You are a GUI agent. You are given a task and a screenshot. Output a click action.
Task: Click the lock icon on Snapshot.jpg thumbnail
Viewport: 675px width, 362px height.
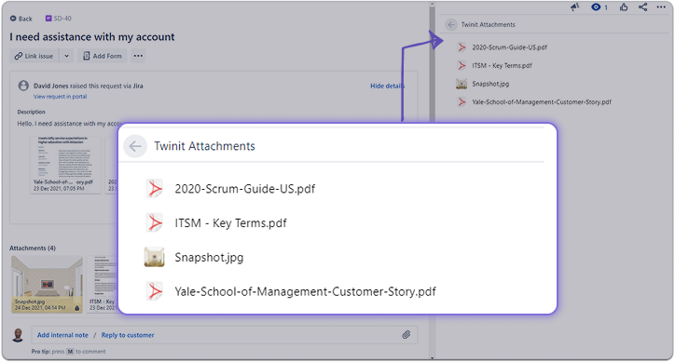(77, 308)
